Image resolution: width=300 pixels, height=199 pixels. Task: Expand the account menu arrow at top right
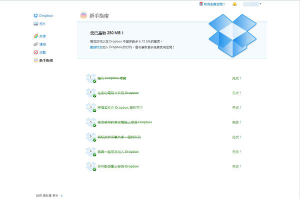(x=260, y=3)
